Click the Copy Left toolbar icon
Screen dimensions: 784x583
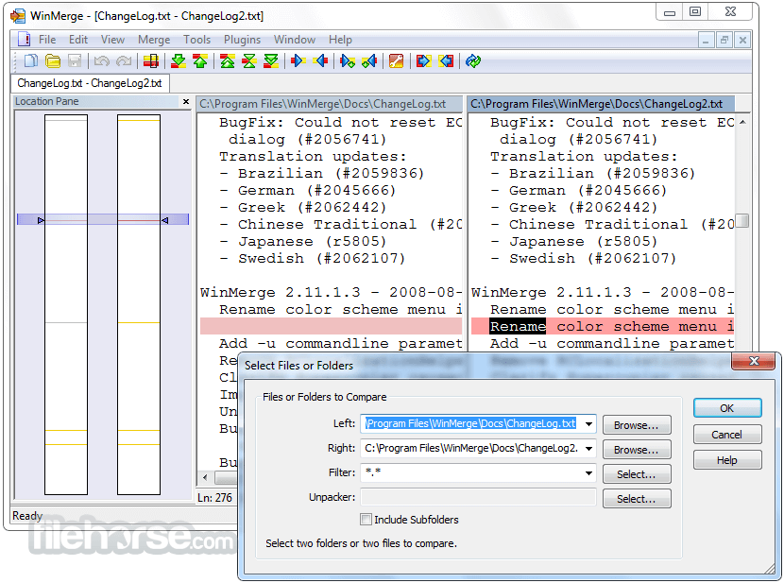(320, 61)
